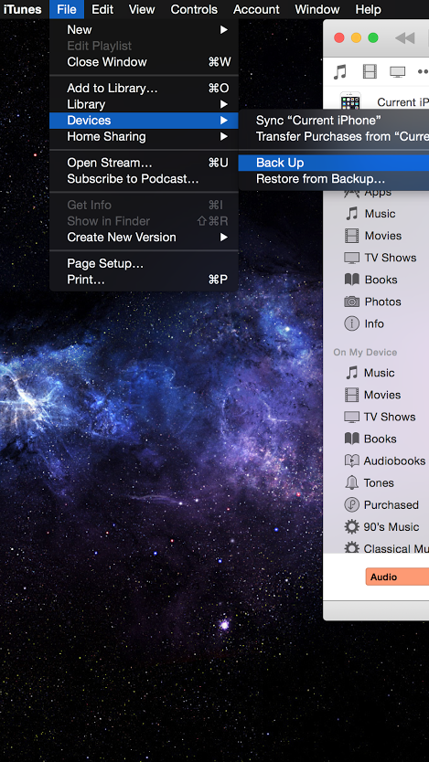The width and height of the screenshot is (429, 762).
Task: Click the red window close button
Action: [339, 37]
